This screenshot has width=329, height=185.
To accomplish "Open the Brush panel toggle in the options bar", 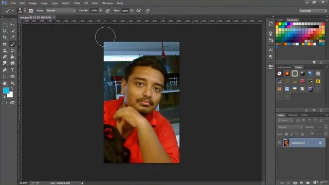I will pyautogui.click(x=31, y=11).
